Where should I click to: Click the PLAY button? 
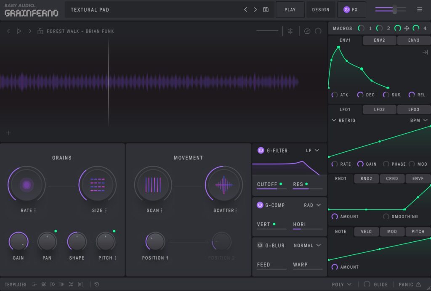(290, 10)
